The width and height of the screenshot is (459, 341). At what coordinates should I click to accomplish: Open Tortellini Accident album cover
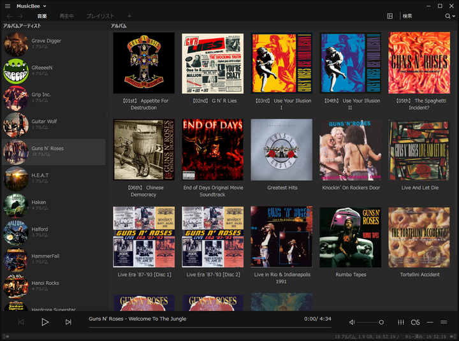tap(419, 237)
